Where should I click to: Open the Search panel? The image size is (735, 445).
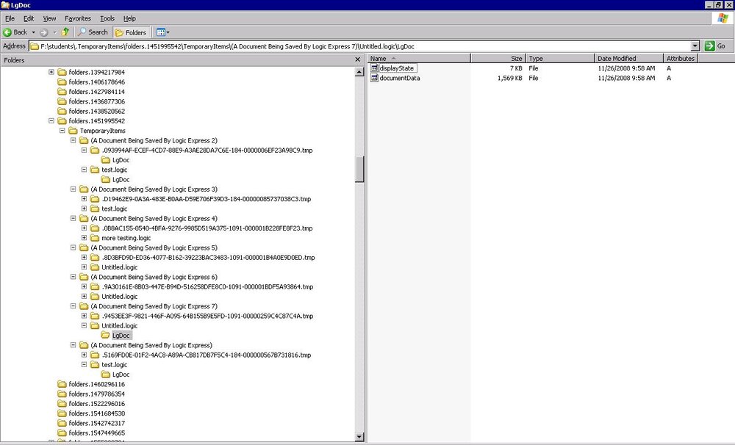[93, 32]
